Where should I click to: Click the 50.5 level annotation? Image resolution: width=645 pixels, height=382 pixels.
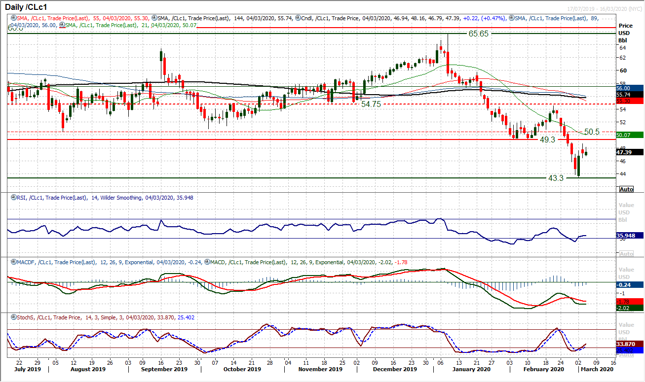(592, 132)
